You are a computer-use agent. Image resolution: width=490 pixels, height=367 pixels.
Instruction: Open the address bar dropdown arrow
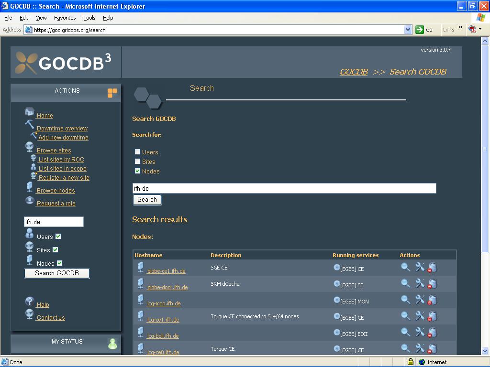pos(408,30)
